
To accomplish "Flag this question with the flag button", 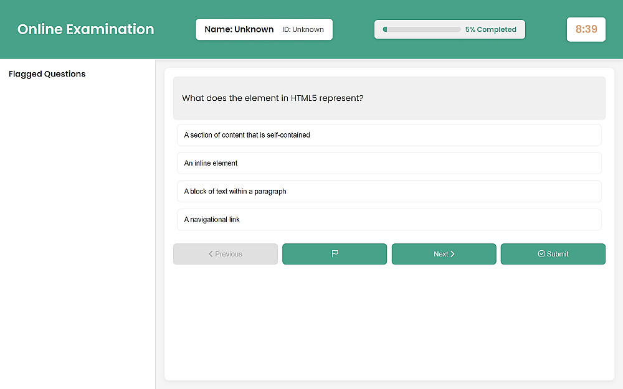I will [x=334, y=254].
